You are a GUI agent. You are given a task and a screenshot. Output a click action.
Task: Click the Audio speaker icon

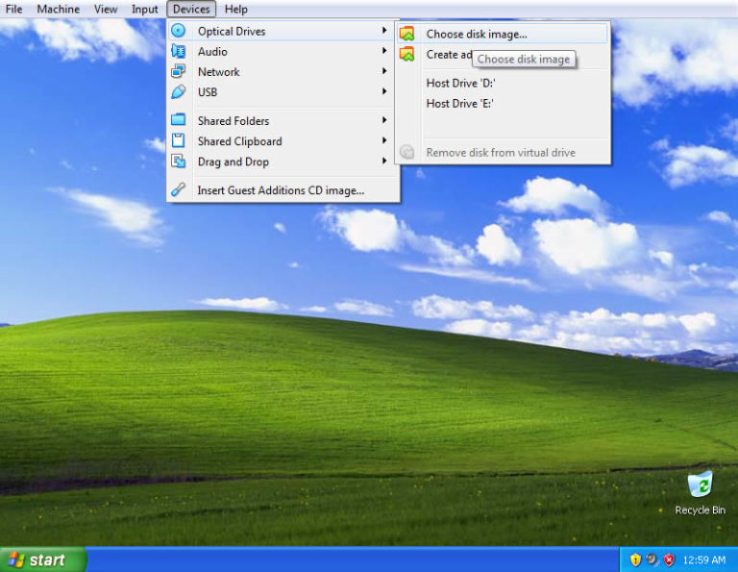(178, 51)
